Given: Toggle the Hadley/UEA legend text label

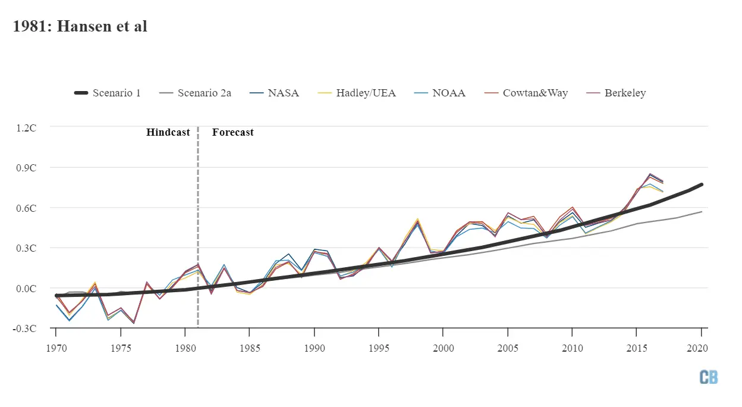Looking at the screenshot, I should (366, 93).
